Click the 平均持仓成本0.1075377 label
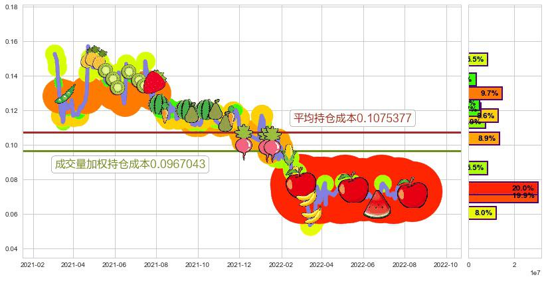The height and width of the screenshot is (281, 546). pos(353,118)
